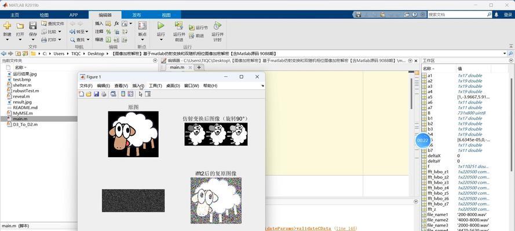Click the fx insert function icon
This screenshot has height=231, width=515.
click(116, 24)
